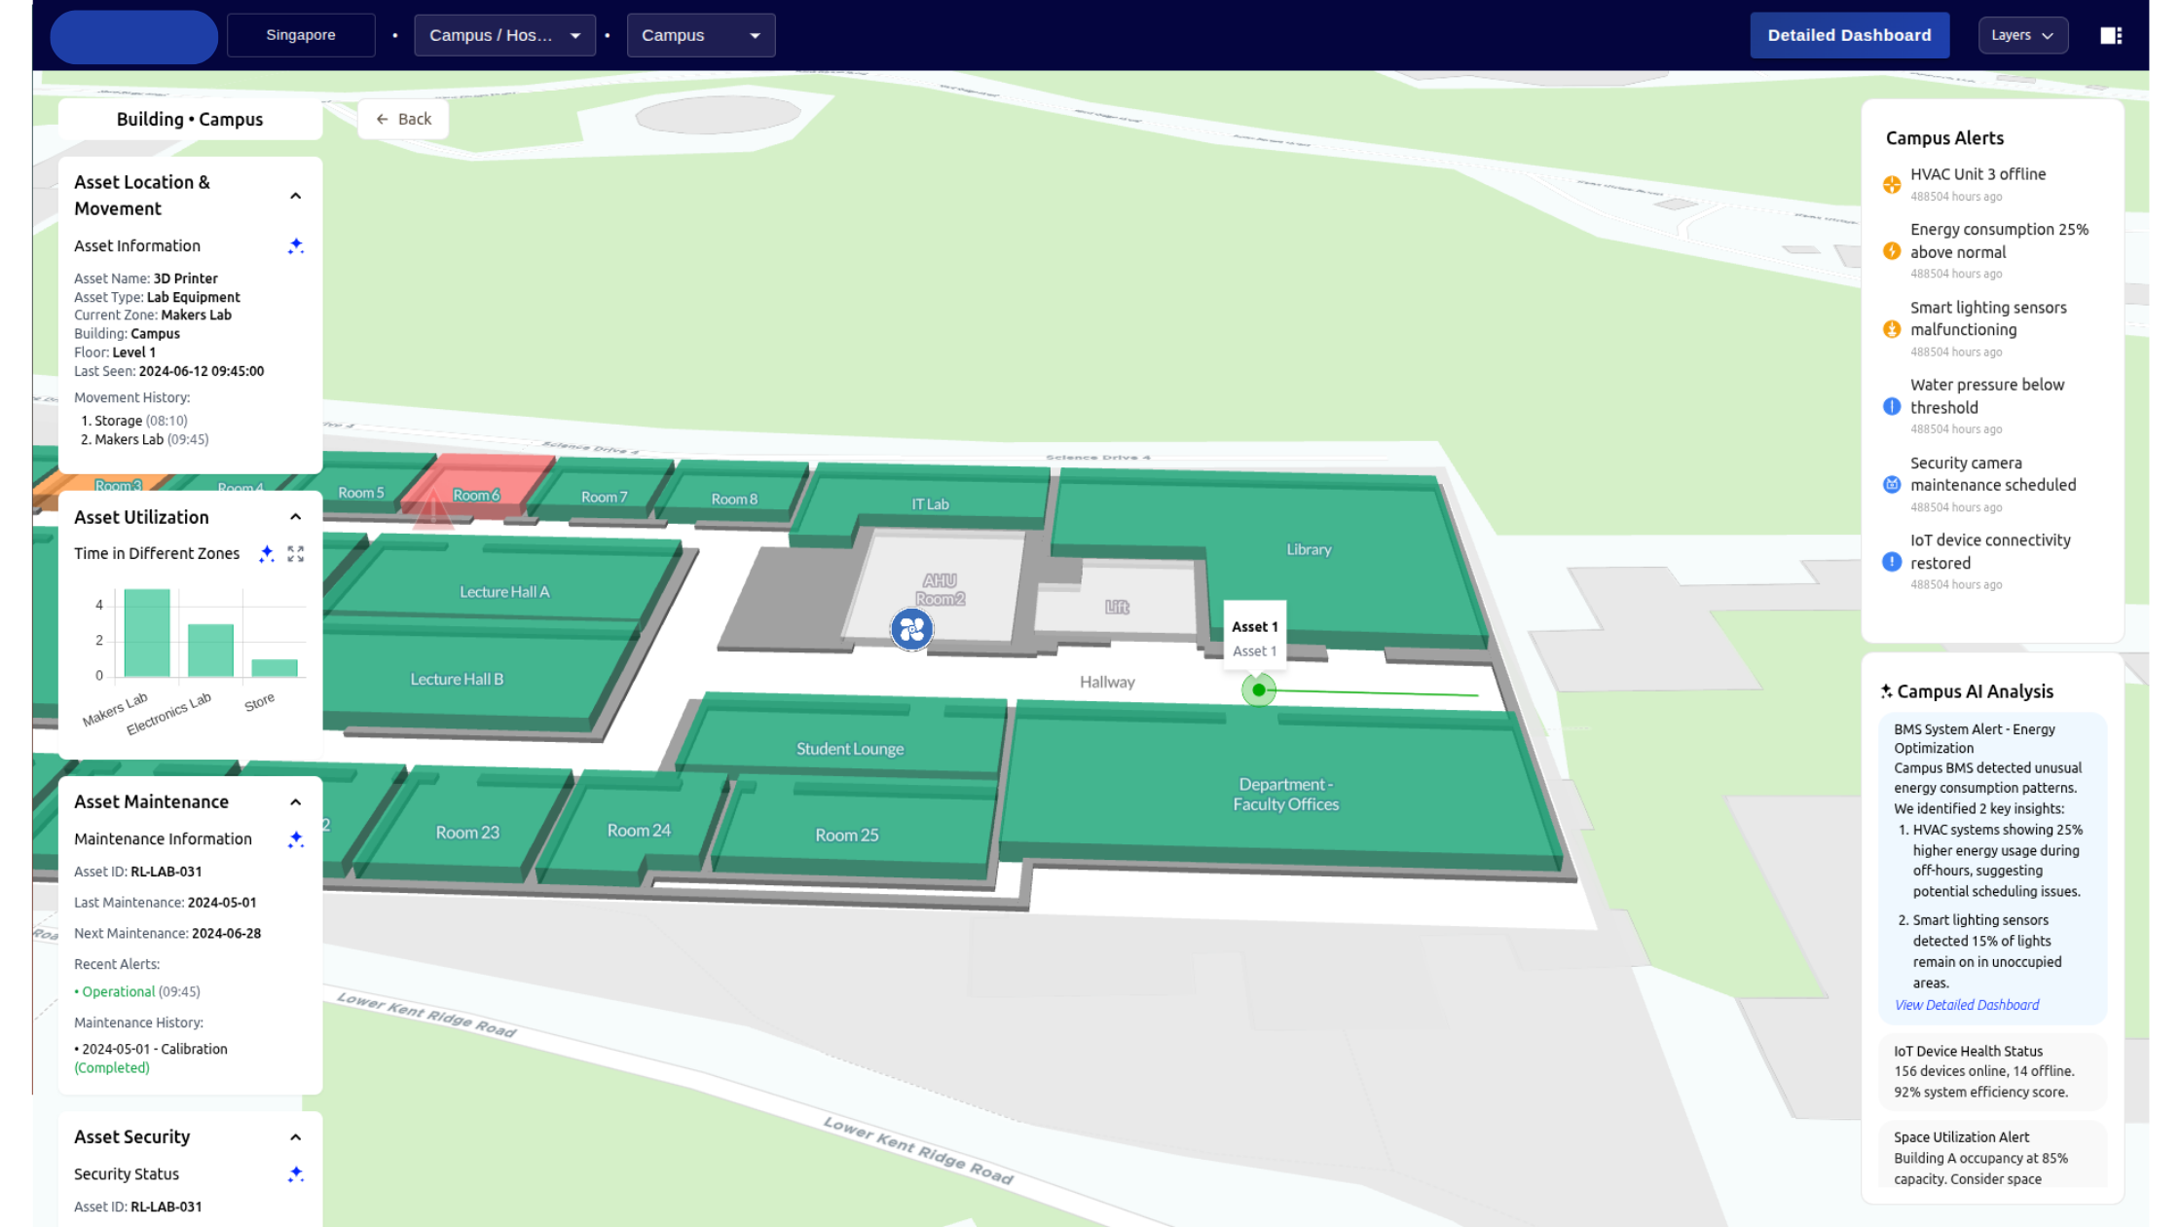This screenshot has width=2181, height=1227.
Task: Click the Security camera maintenance alert icon
Action: click(x=1892, y=484)
